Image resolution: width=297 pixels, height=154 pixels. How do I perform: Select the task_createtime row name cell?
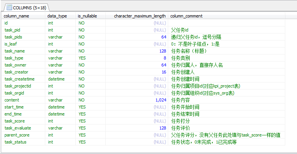23,79
